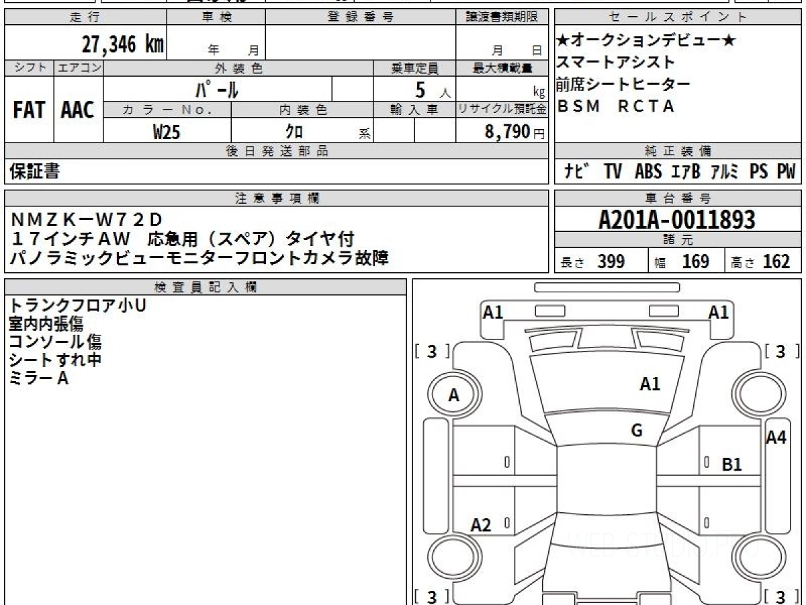Screen dimensions: 806x605
Task: Select the パノラミックビューモニター camera fault line
Action: 200,258
